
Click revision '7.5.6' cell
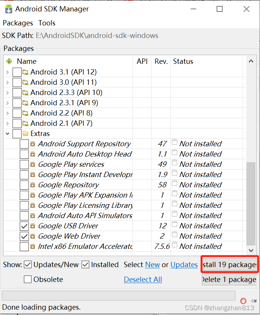coord(162,247)
